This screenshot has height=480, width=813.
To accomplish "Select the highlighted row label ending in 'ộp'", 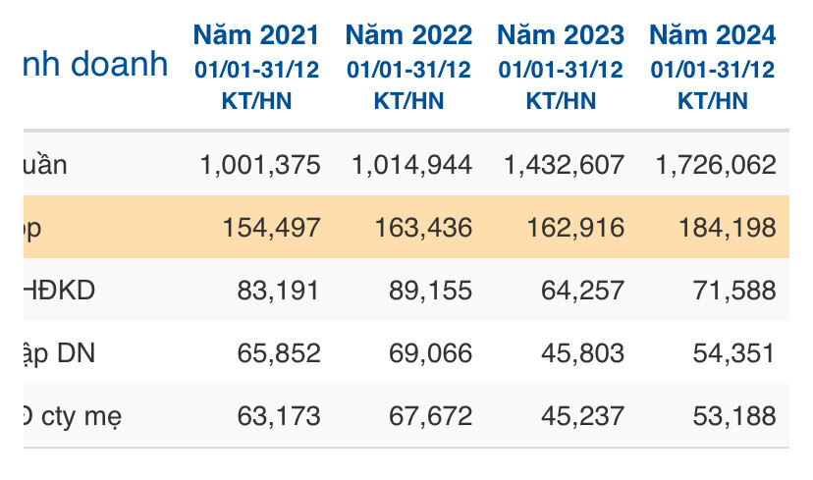I will pos(34,228).
